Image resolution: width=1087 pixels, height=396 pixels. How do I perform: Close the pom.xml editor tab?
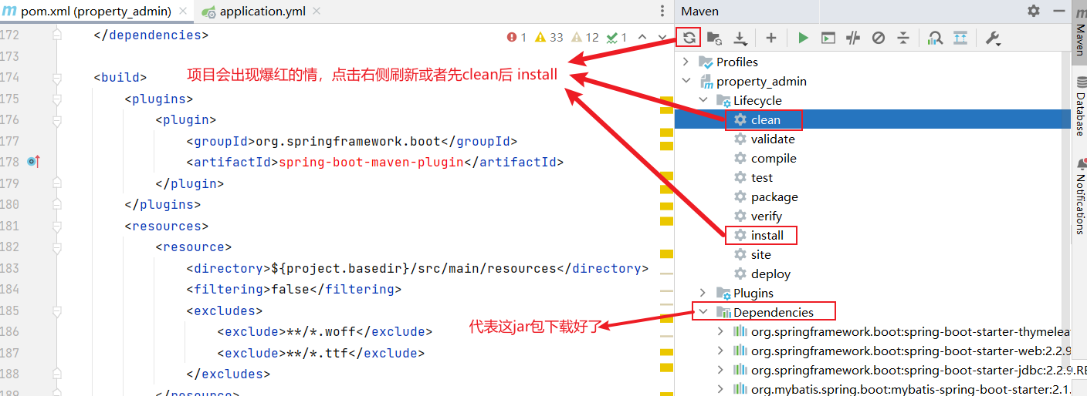tap(182, 12)
